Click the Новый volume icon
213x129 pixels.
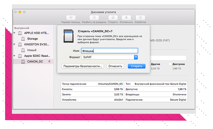click(23, 50)
